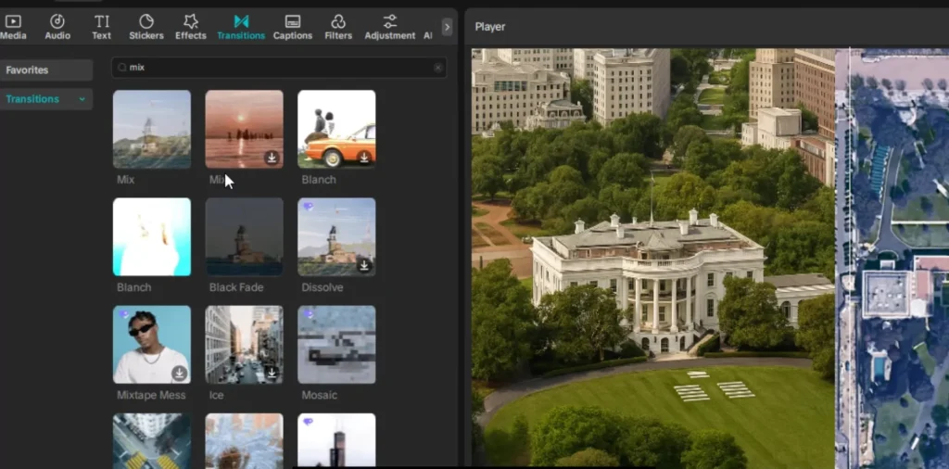Clear the search text with the X icon
This screenshot has height=469, width=949.
click(438, 68)
